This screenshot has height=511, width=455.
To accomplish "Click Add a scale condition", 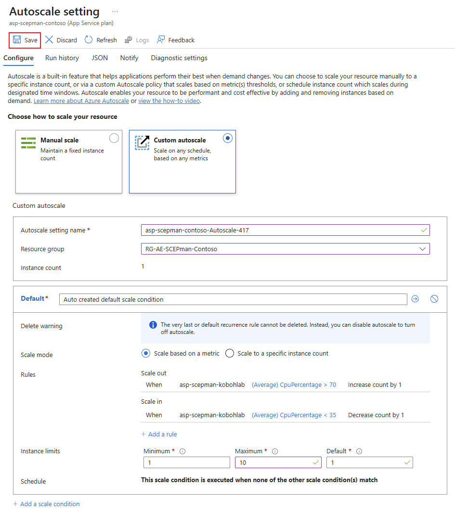I will 46,504.
